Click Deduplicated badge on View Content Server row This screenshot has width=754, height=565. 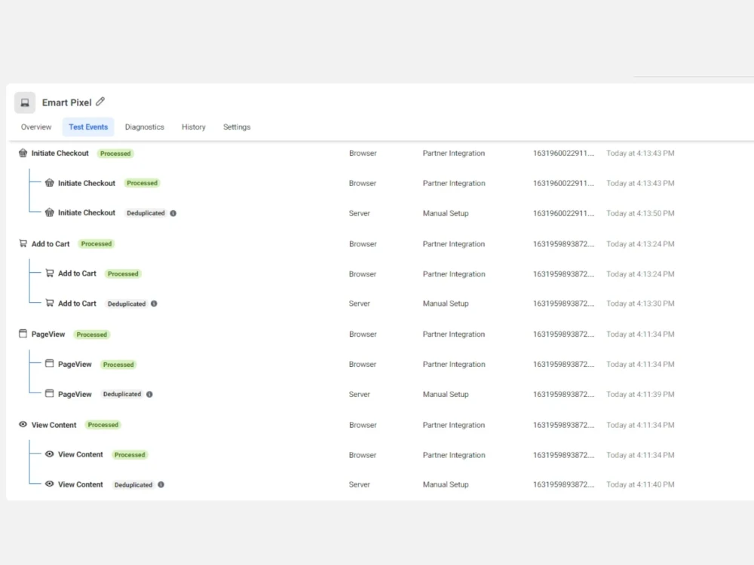pyautogui.click(x=133, y=484)
